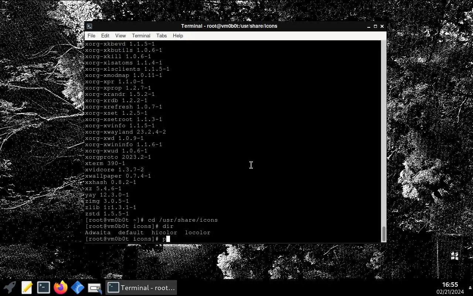Viewport: 473px width, 296px height.
Task: Click the 'cd /usr/share/icons' command line
Action: coord(151,220)
